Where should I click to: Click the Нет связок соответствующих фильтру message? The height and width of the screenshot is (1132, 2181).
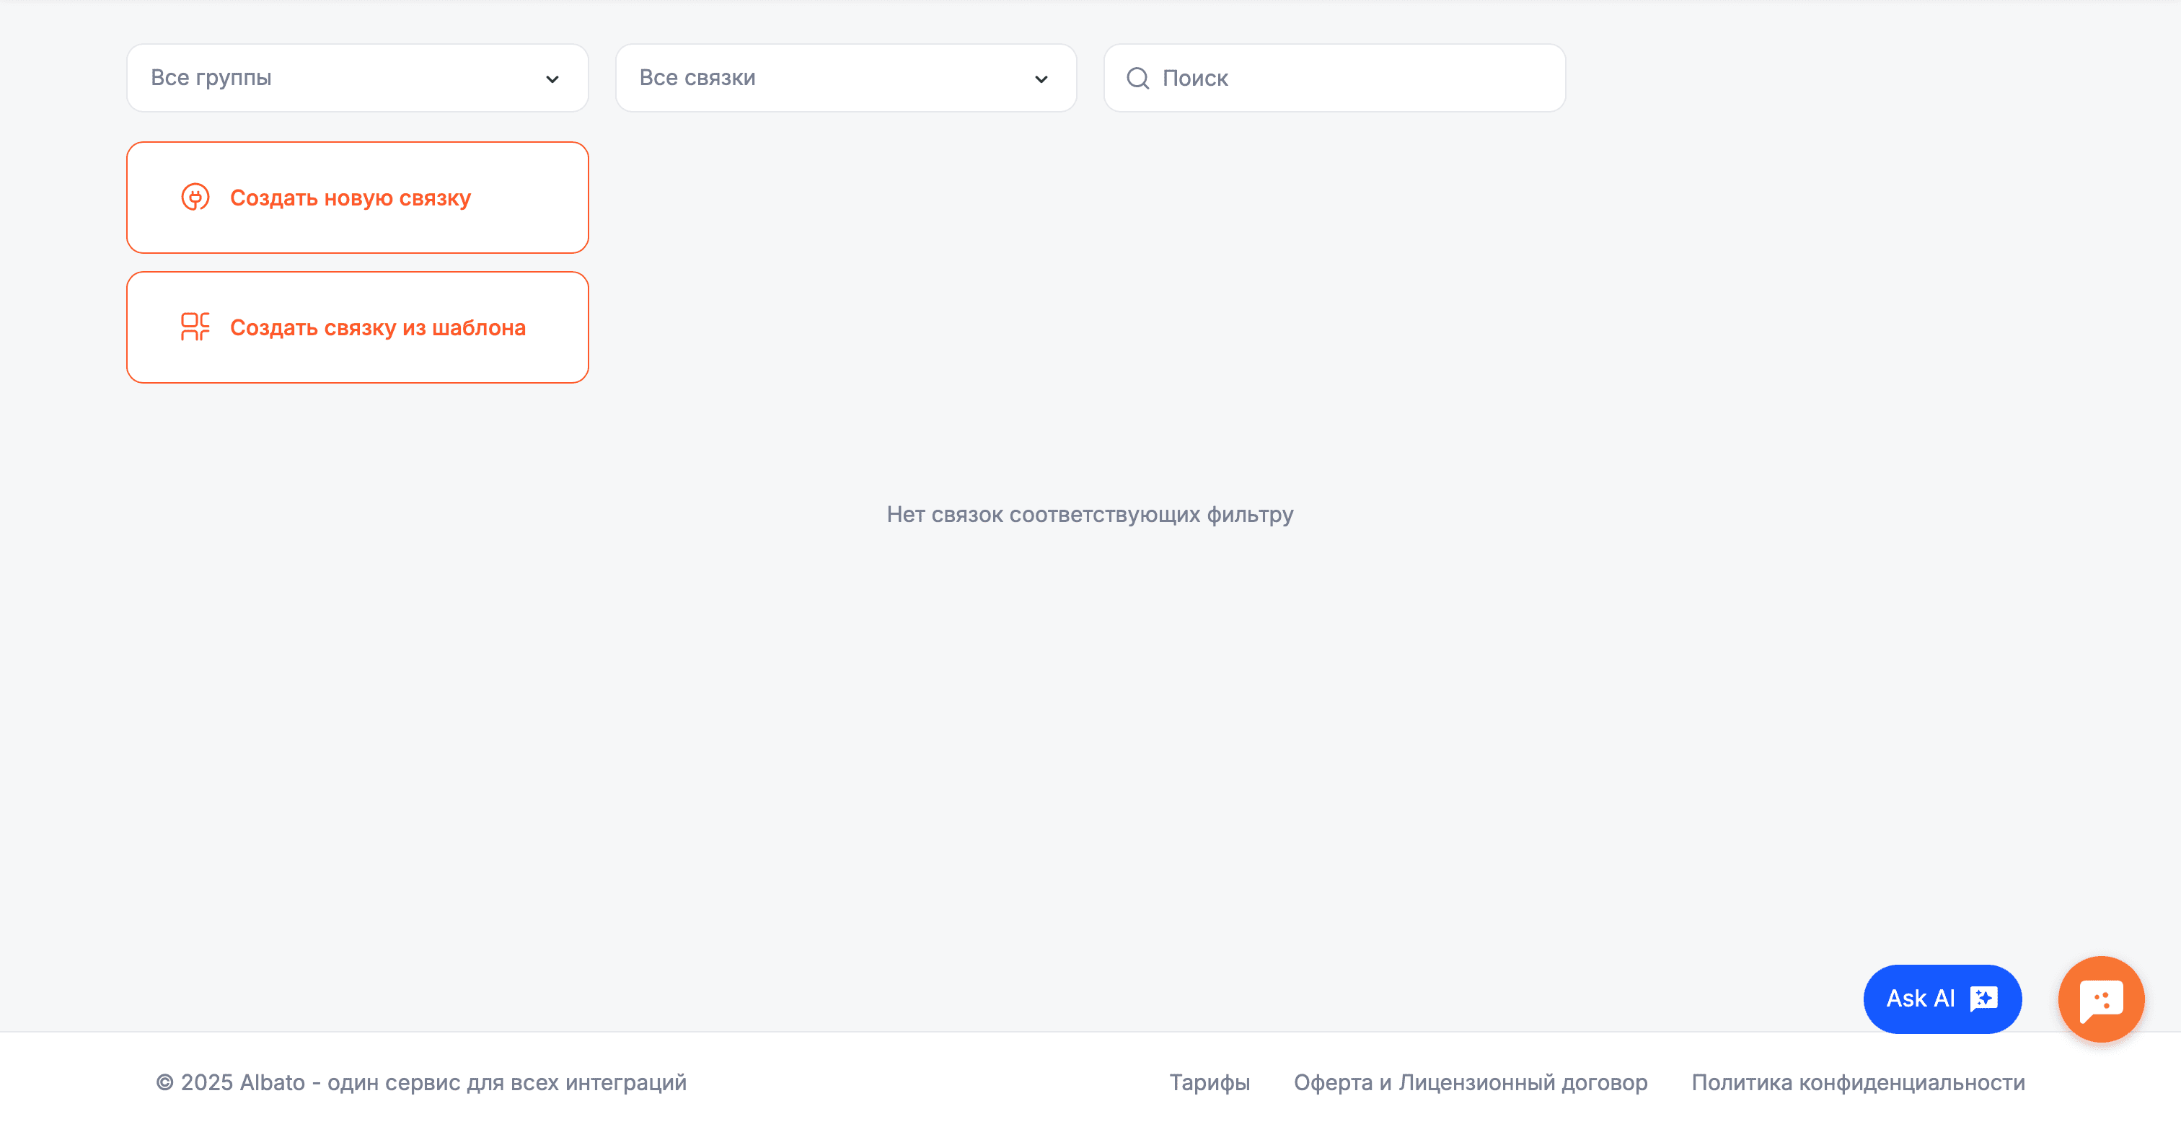1090,514
